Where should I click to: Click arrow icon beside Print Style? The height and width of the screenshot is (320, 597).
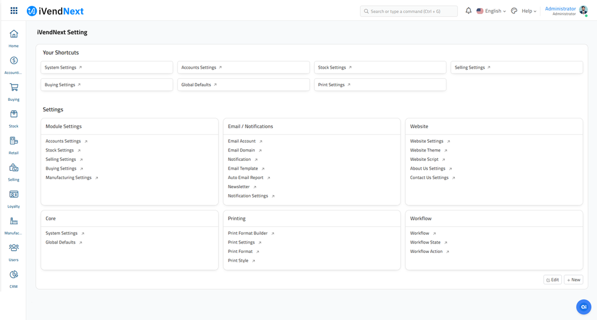(254, 261)
